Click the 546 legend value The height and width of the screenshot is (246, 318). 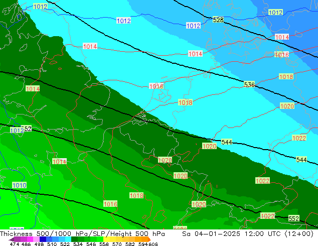pyautogui.click(x=91, y=244)
